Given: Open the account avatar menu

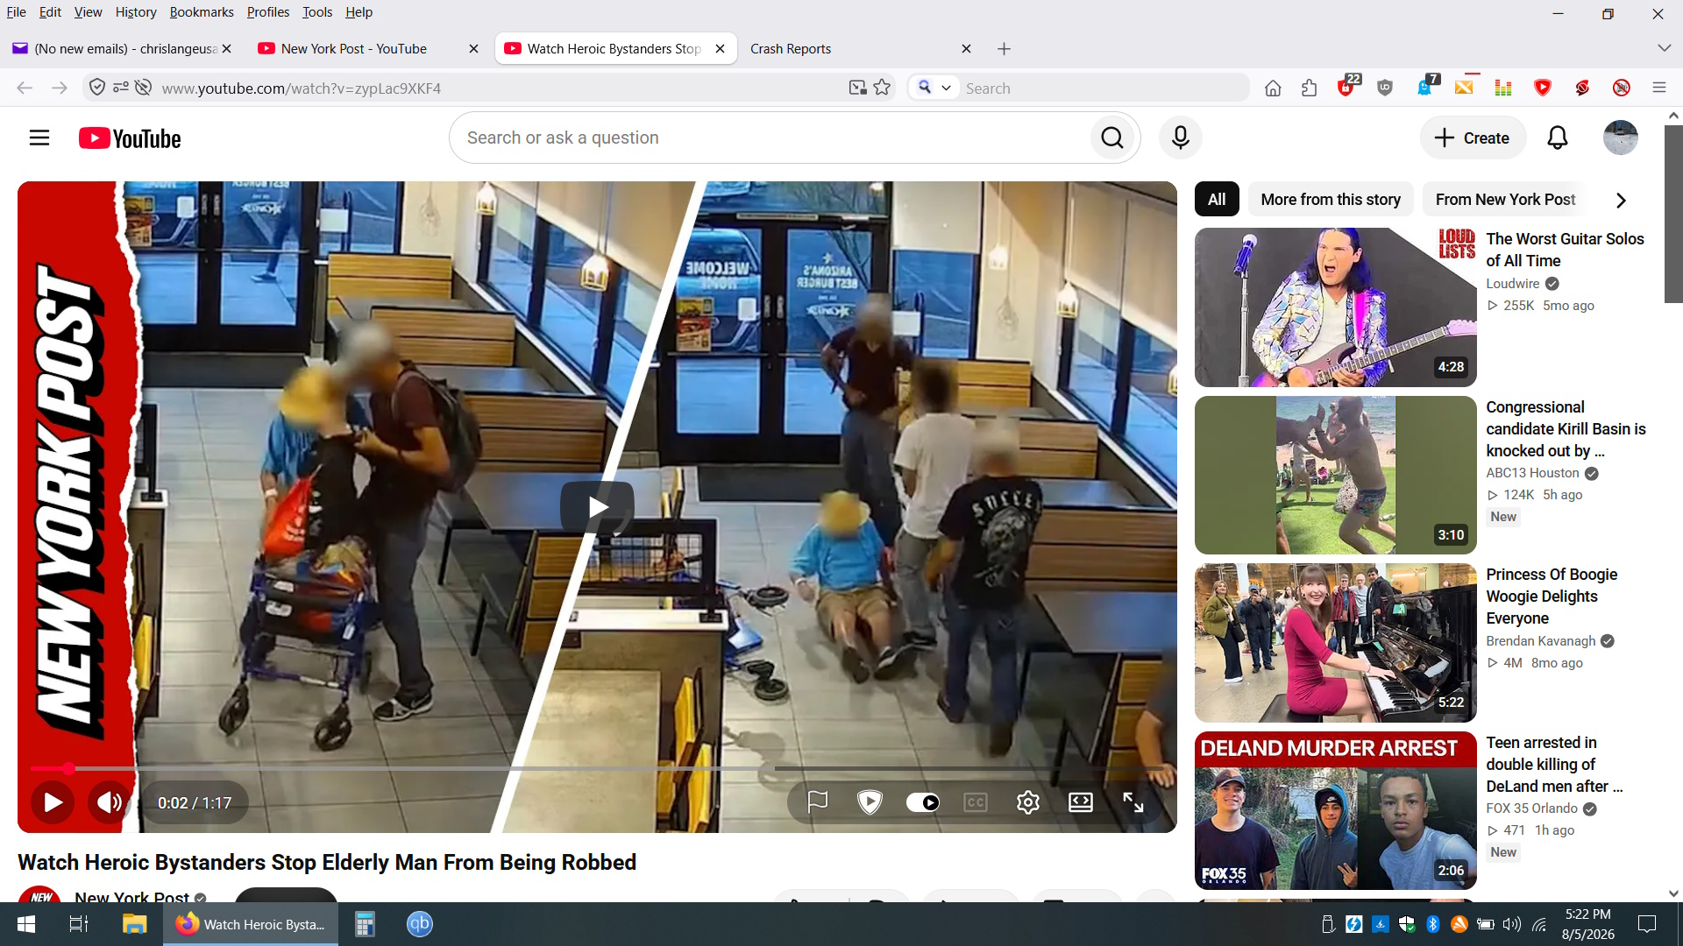Looking at the screenshot, I should coord(1620,138).
